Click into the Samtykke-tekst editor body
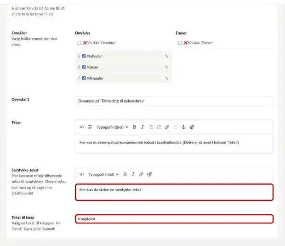The height and width of the screenshot is (246, 285). point(174,192)
